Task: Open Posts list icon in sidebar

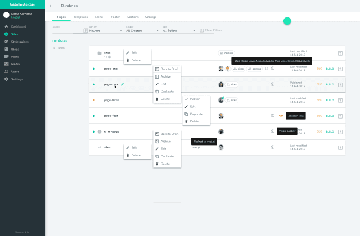Action: pos(6,57)
